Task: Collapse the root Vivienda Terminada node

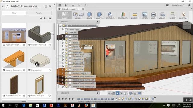Action: (x=60, y=26)
